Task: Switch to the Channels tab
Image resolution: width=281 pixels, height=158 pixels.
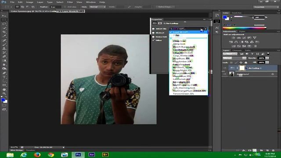Action: (237, 50)
